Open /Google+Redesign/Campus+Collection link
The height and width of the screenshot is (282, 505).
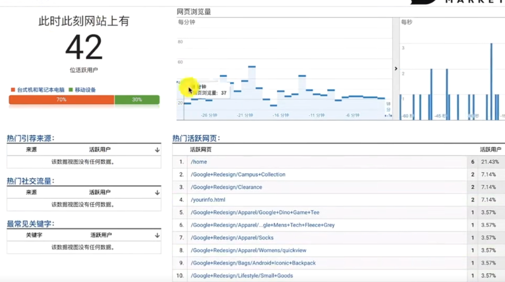(238, 174)
